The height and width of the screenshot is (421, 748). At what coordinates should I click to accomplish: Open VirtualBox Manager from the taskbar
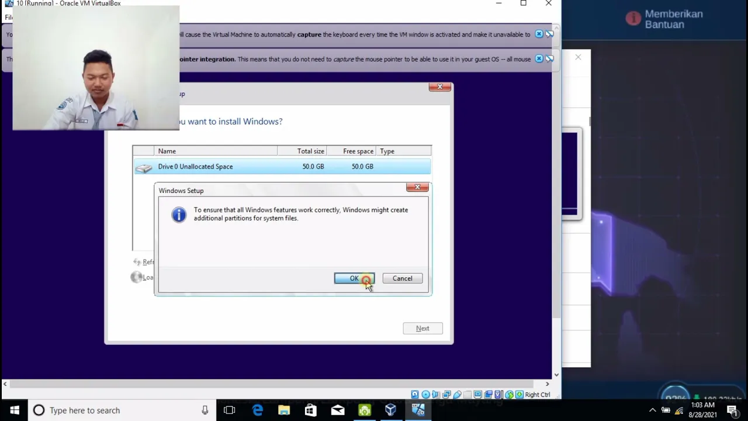pyautogui.click(x=391, y=410)
